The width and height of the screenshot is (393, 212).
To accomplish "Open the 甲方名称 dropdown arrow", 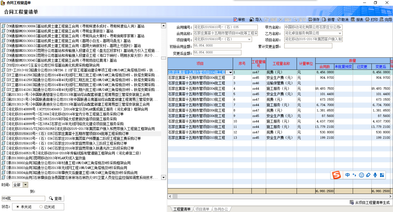I will 340,27.
